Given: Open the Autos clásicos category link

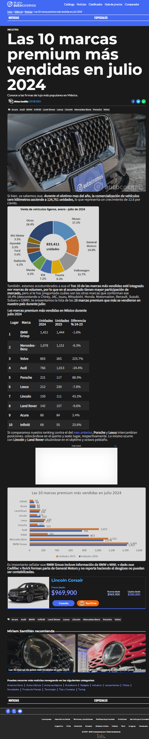Looking at the screenshot, I should pos(34,685).
